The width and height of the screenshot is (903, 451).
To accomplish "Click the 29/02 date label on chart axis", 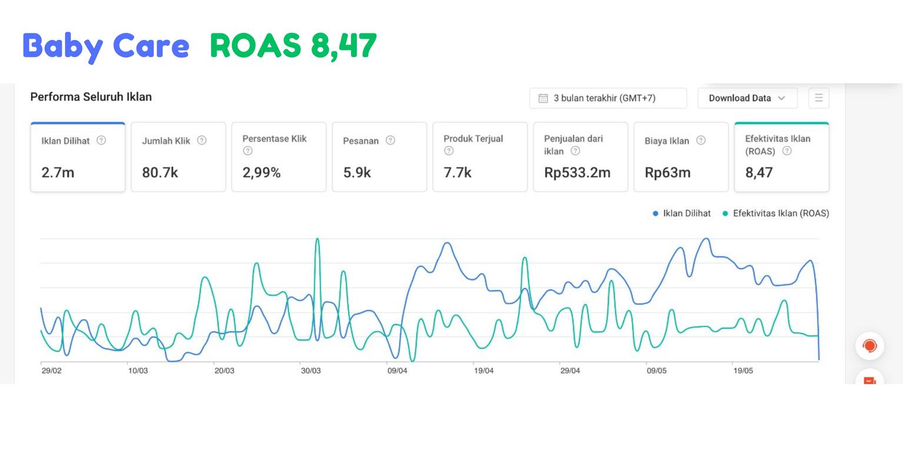I will [x=51, y=371].
